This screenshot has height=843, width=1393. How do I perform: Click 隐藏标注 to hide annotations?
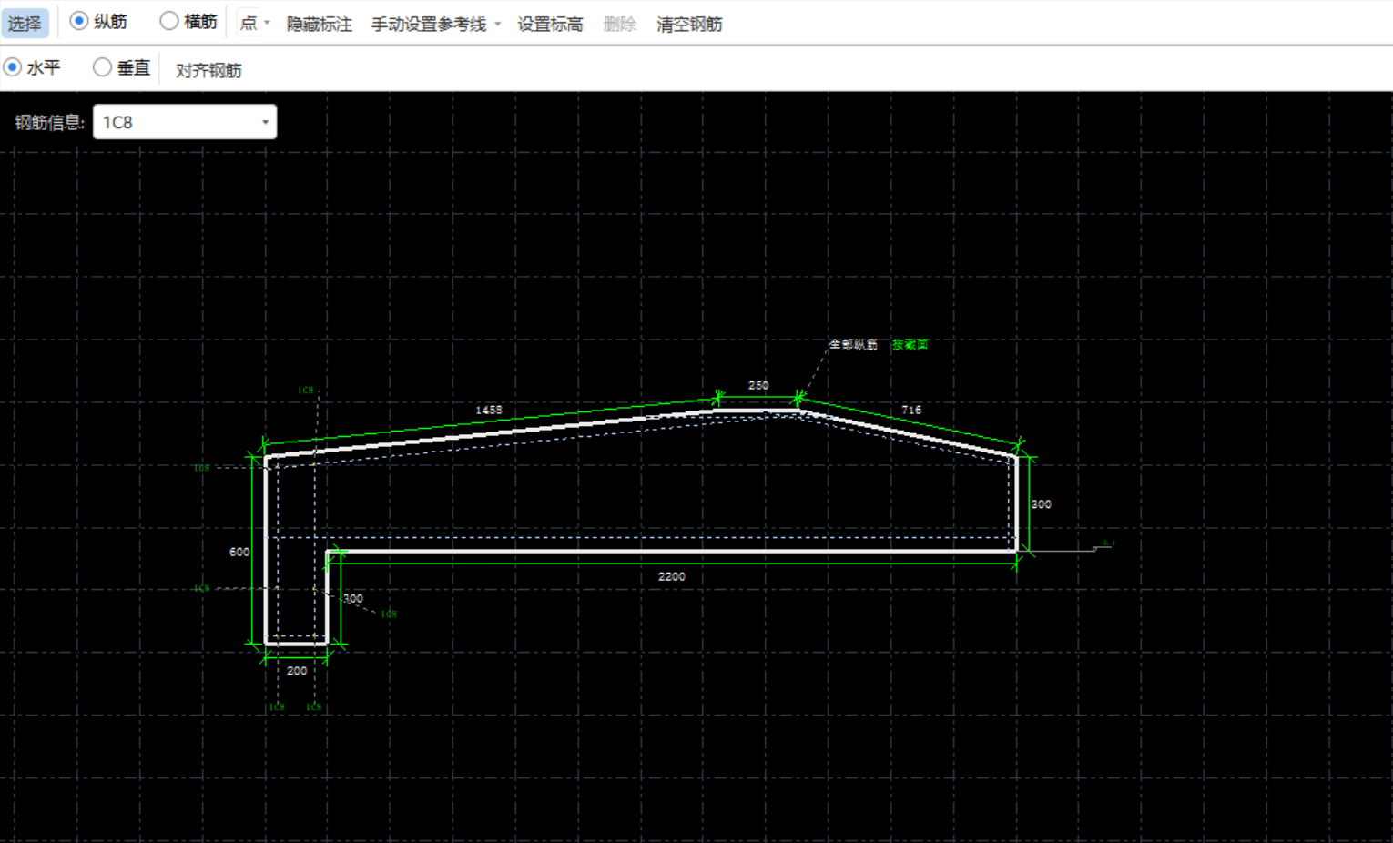click(x=320, y=25)
